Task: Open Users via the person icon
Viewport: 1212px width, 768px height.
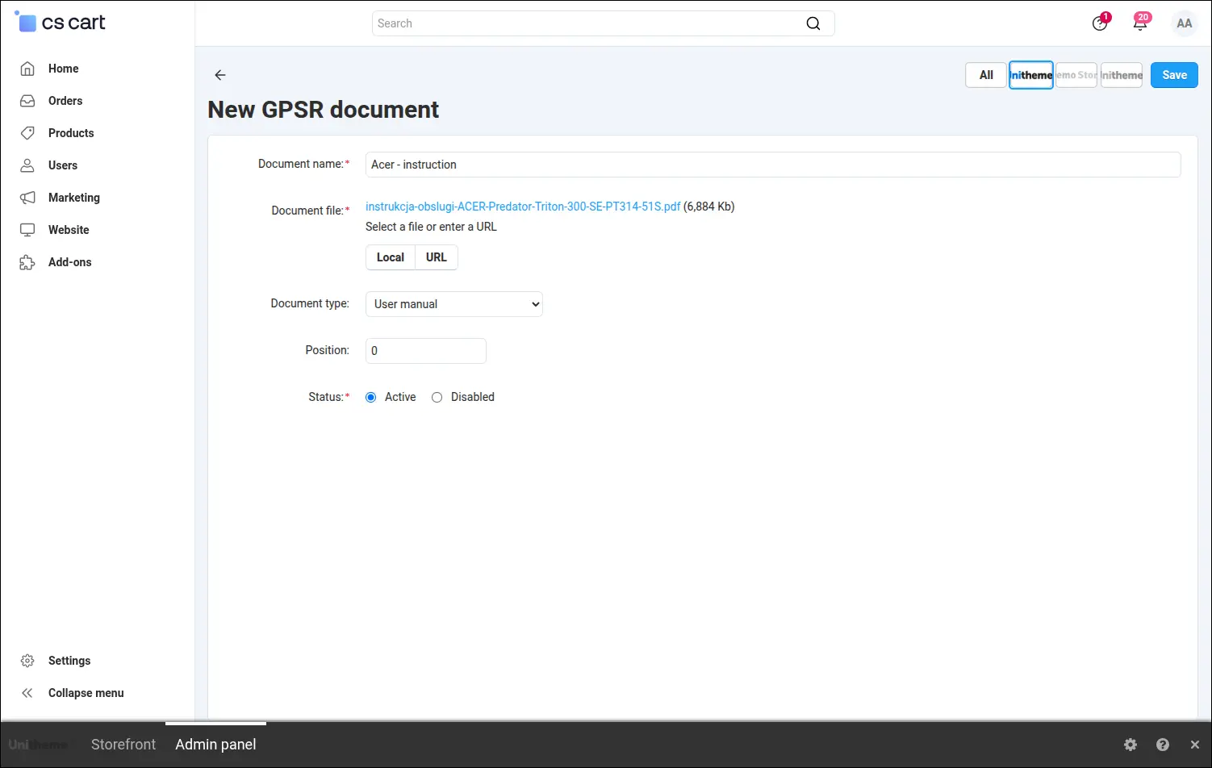Action: click(27, 165)
